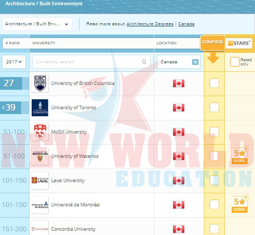
Task: Click the Laval University logo
Action: (40, 181)
